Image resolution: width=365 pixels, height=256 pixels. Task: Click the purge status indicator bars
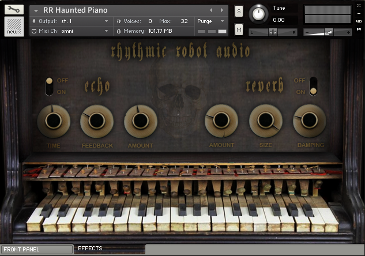212,31
